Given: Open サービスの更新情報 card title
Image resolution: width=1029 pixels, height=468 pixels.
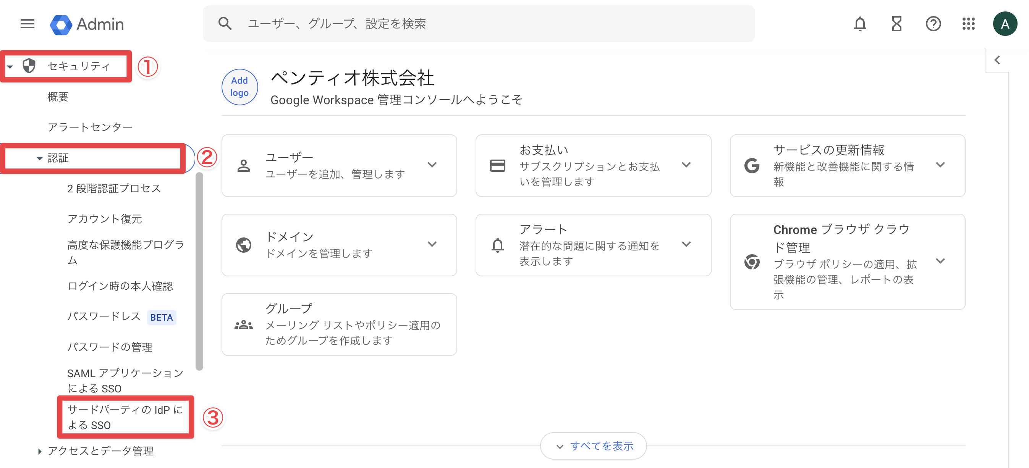Looking at the screenshot, I should (x=829, y=150).
